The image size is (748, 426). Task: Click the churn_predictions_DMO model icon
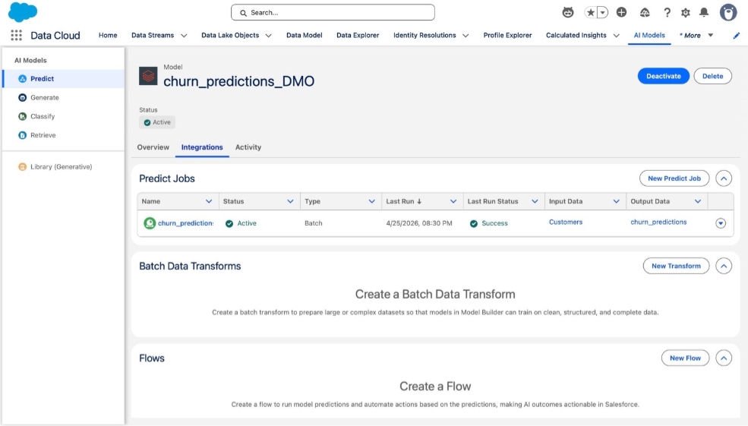148,76
